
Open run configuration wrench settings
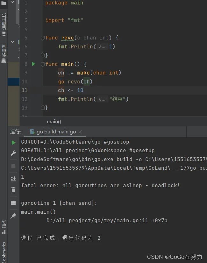(13, 153)
